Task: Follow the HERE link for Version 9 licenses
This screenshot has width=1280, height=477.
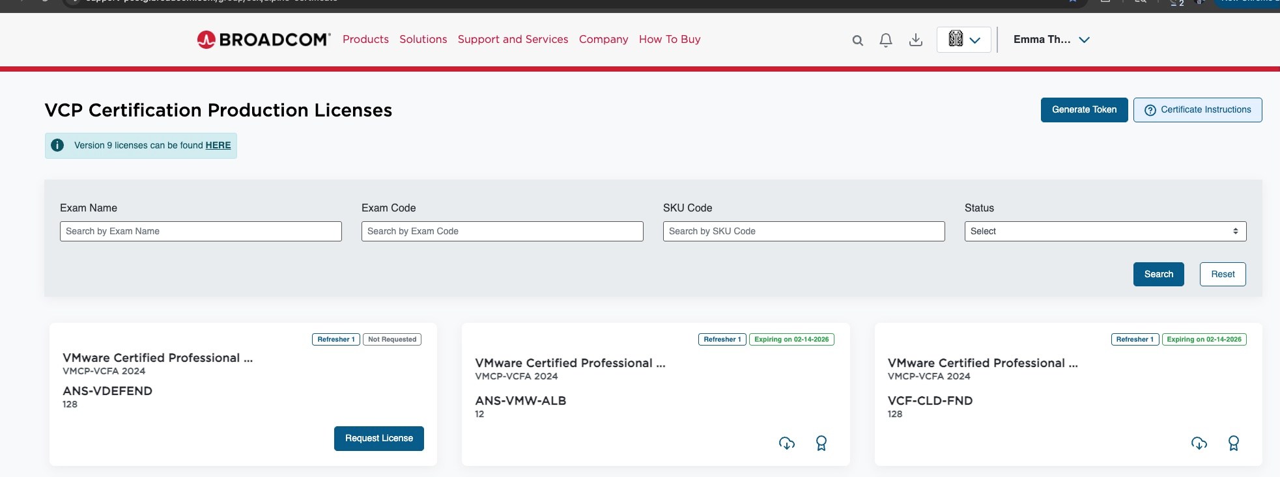Action: (218, 145)
